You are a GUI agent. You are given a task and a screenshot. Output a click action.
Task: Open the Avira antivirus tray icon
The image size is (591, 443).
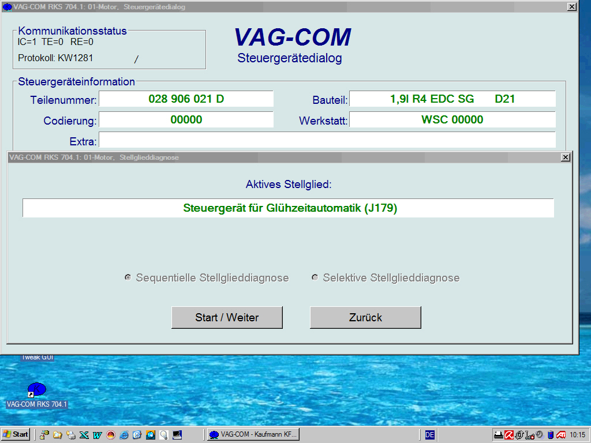[509, 435]
